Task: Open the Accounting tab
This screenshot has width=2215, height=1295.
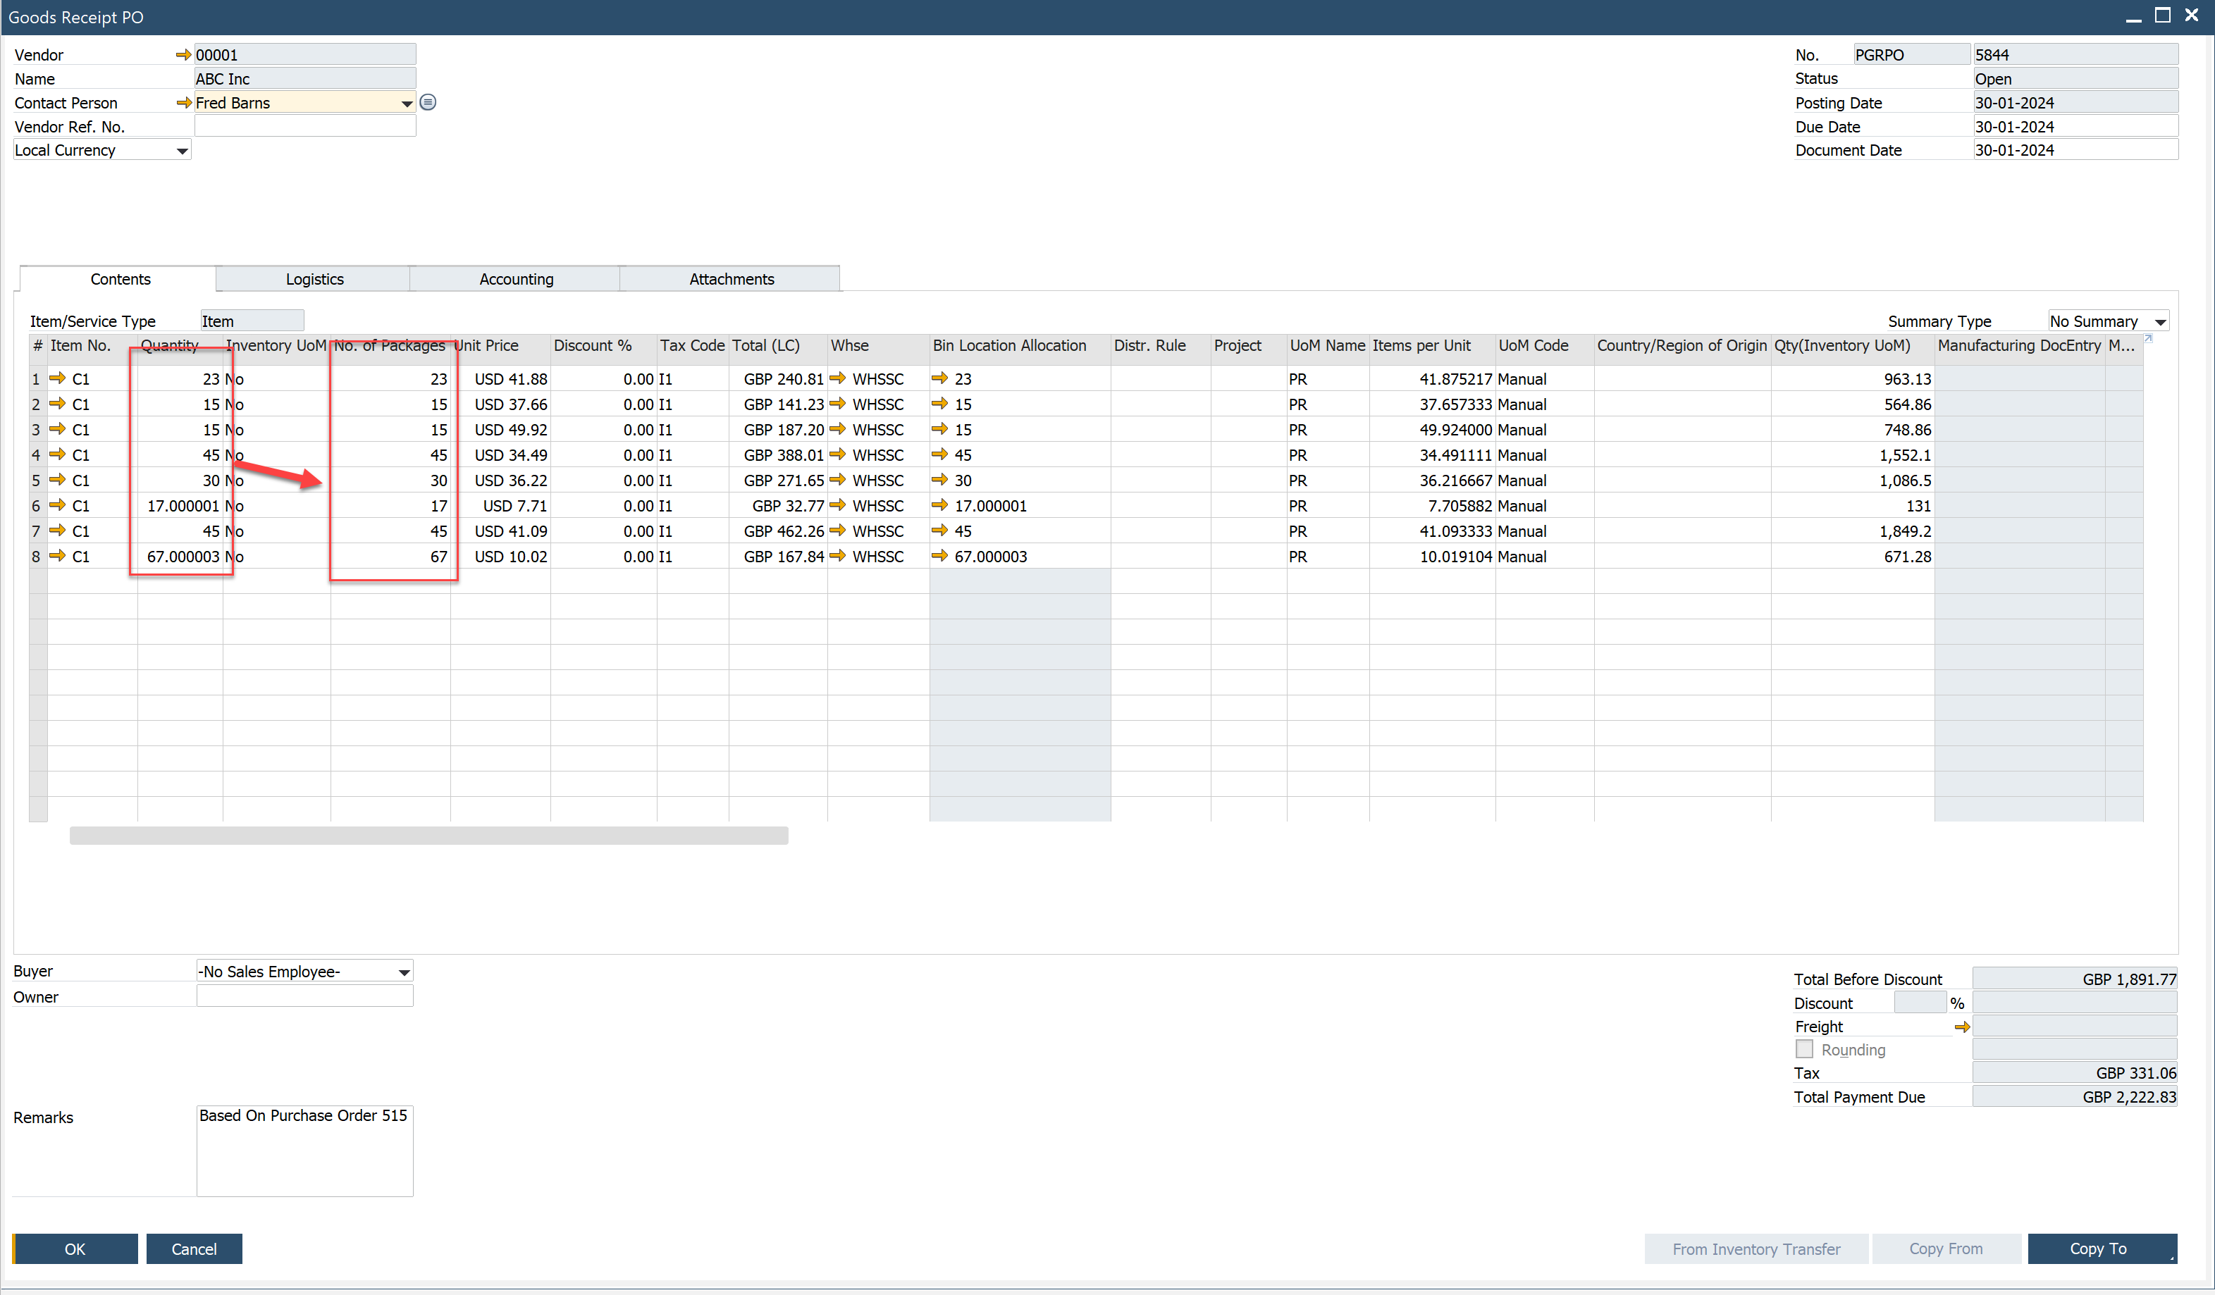Action: click(x=516, y=280)
